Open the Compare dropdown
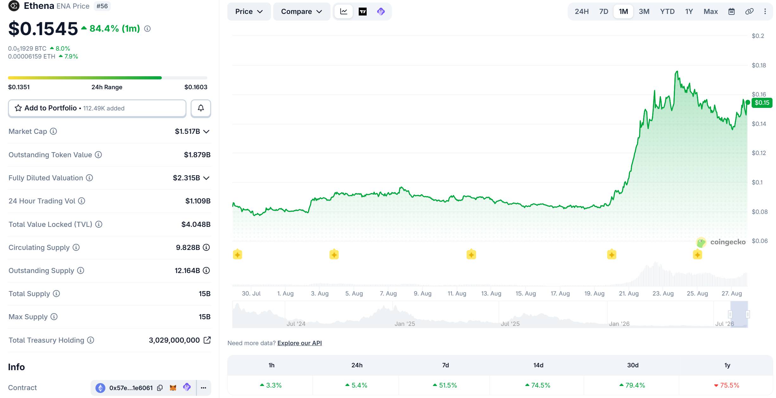The image size is (776, 398). [x=301, y=12]
